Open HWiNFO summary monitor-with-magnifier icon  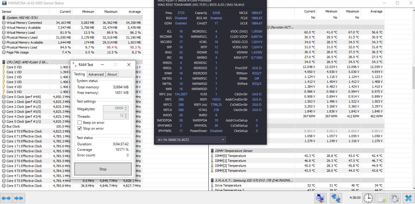coord(321,198)
